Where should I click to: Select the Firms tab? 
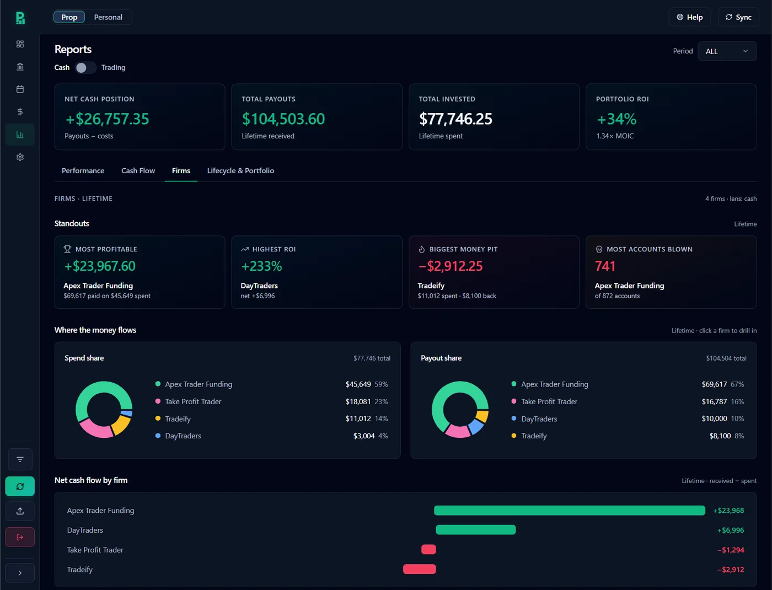tap(181, 171)
